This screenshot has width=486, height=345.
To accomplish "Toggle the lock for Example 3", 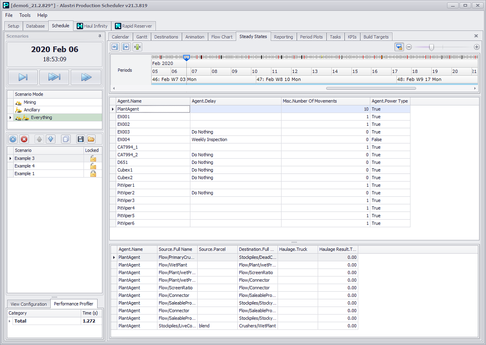I will [93, 159].
